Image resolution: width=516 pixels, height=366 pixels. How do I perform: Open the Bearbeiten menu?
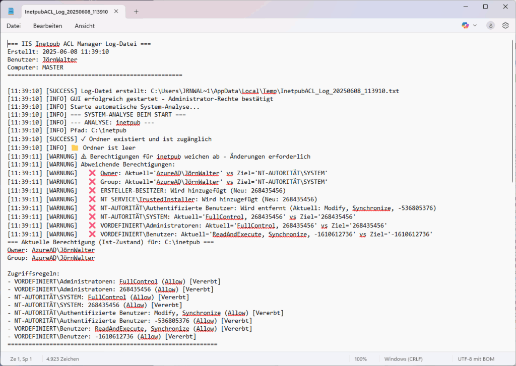click(47, 26)
